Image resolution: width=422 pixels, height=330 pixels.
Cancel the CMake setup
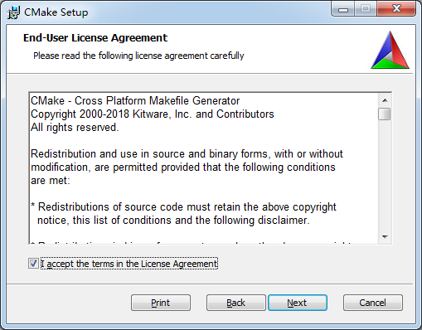pyautogui.click(x=373, y=303)
